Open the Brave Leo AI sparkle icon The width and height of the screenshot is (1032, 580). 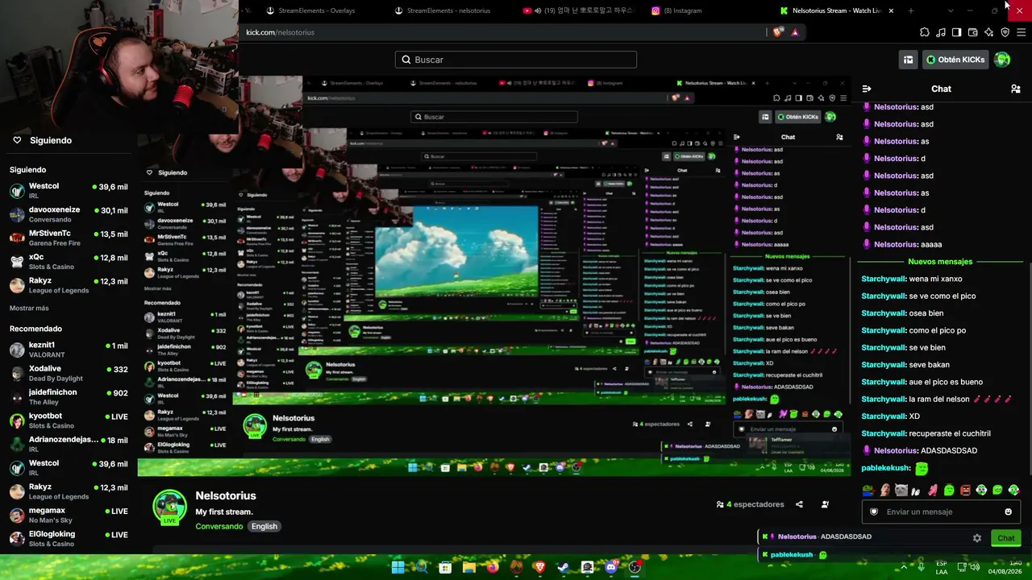[x=988, y=32]
